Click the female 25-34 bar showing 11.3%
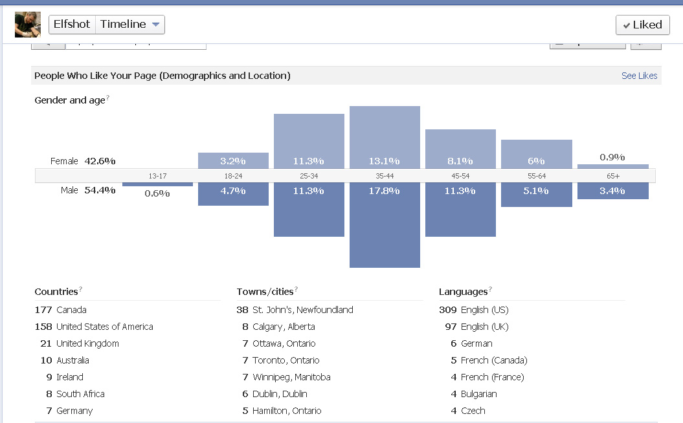Screen dimensions: 683x423 point(309,141)
